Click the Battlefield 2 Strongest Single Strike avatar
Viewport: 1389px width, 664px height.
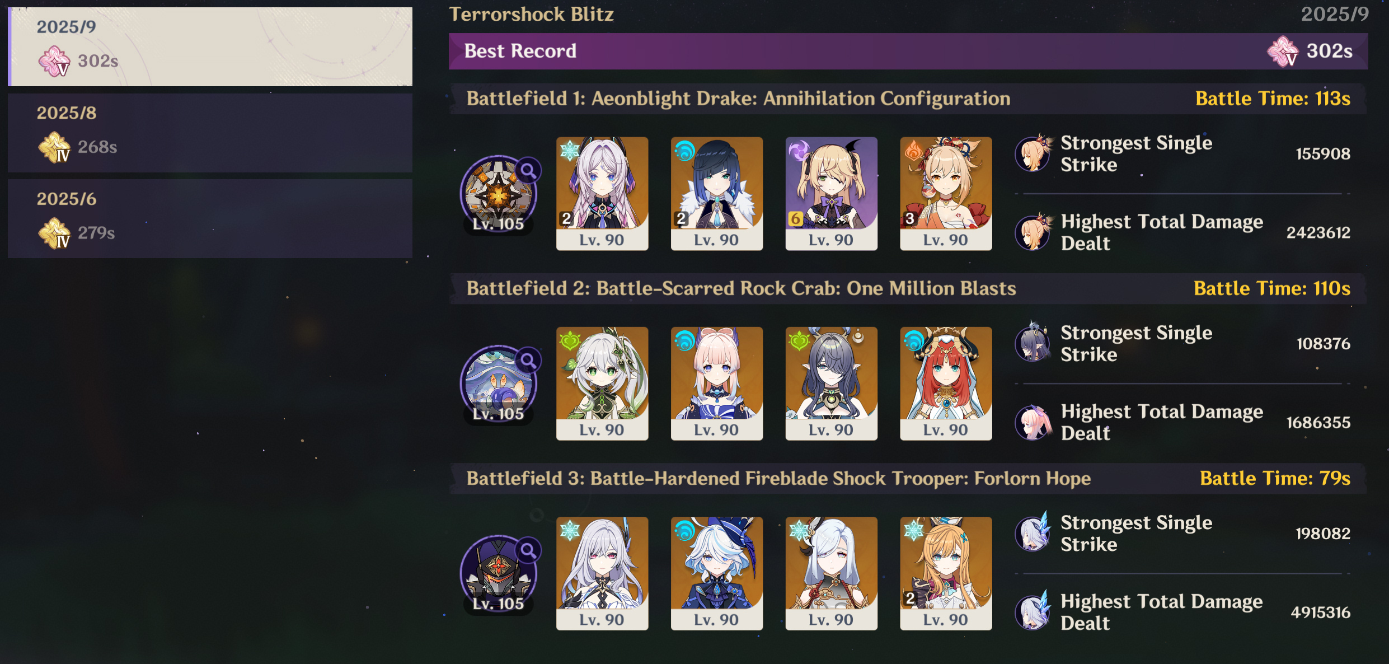1033,343
